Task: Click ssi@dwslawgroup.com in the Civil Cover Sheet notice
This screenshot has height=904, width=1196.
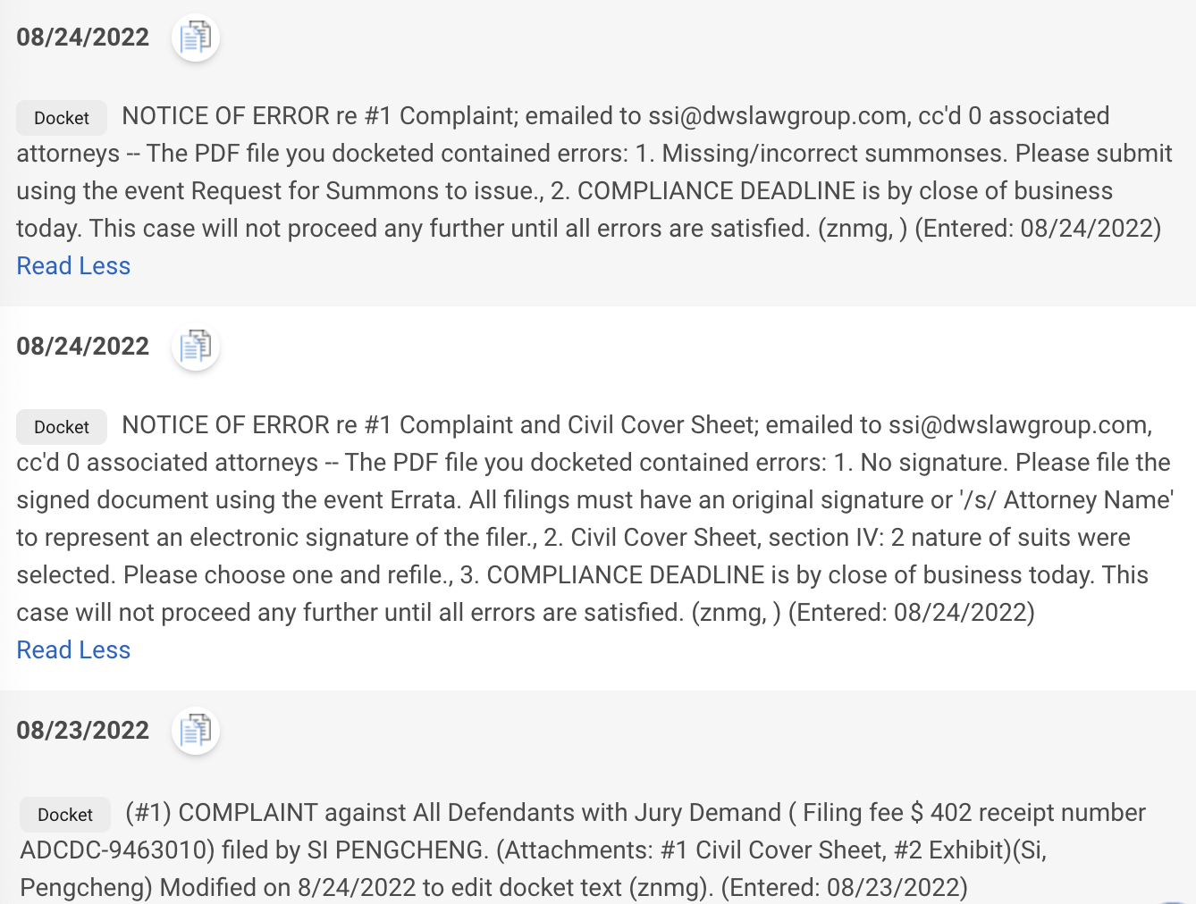Action: [1018, 425]
